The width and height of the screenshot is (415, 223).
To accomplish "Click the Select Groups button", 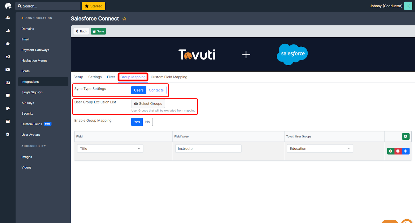I will (148, 103).
